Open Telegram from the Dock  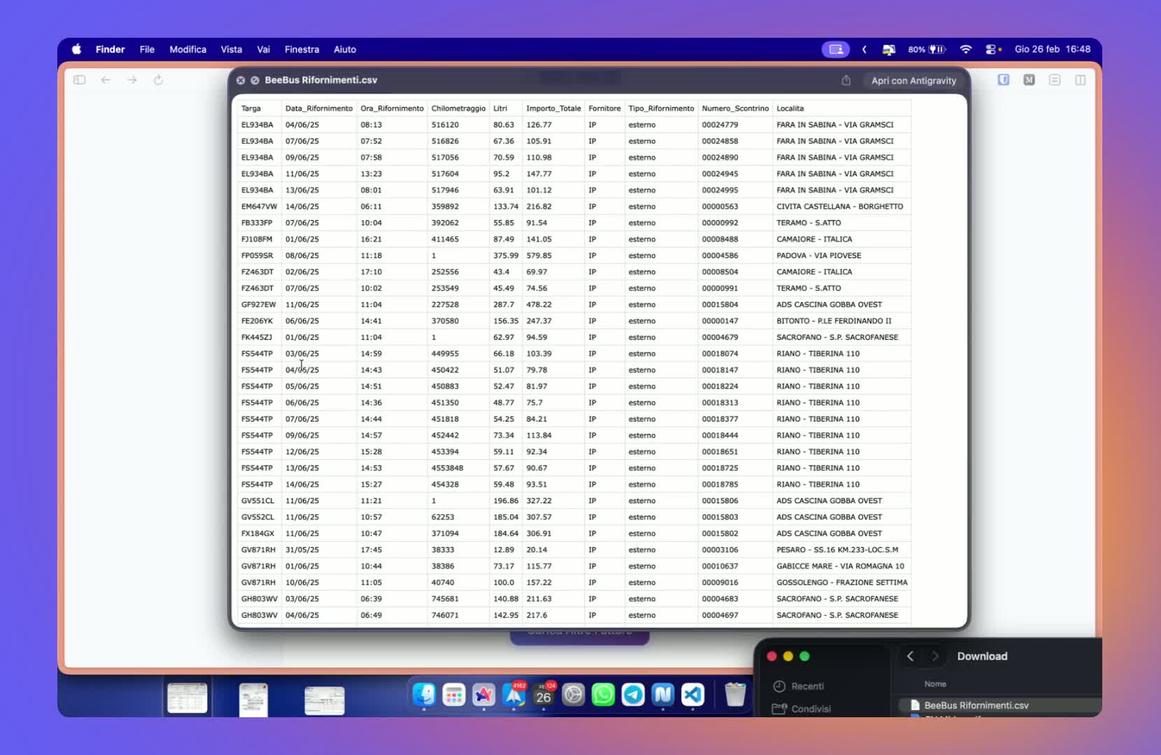(x=633, y=694)
